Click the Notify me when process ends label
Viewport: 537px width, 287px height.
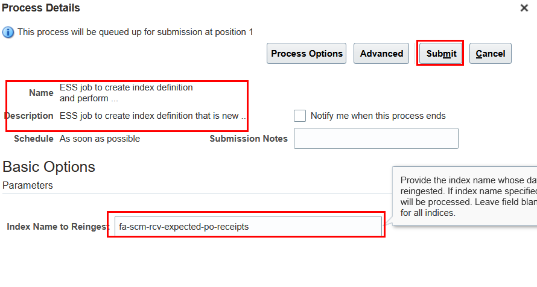click(x=378, y=116)
